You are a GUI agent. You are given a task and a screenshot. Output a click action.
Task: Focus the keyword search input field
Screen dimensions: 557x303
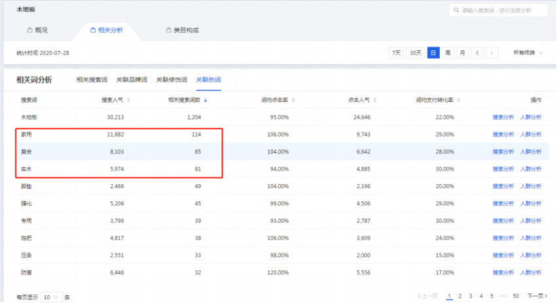tap(498, 10)
